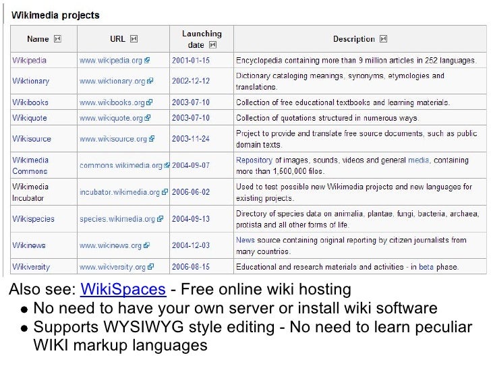
Task: Follow the Repository link in Commons description
Action: click(254, 160)
